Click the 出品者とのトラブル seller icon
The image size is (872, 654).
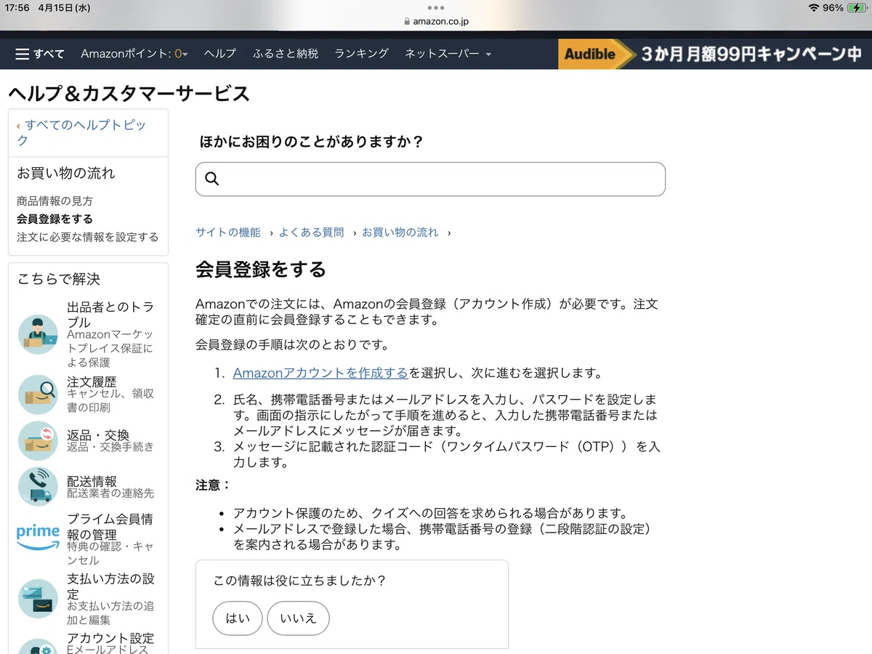(38, 334)
